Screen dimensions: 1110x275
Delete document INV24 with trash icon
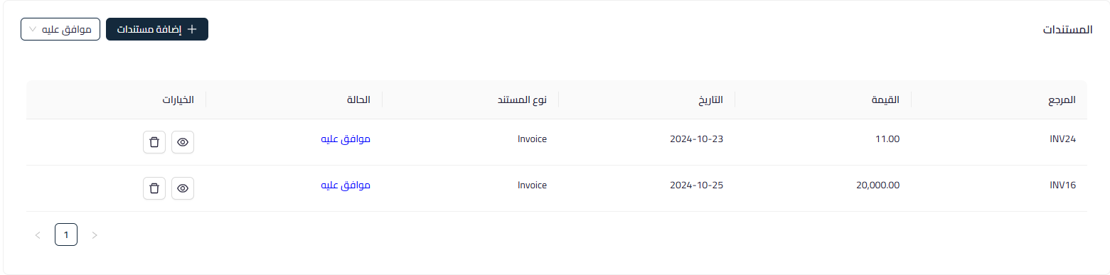pyautogui.click(x=154, y=142)
